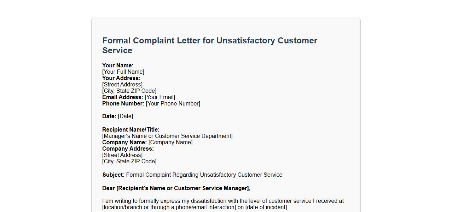Click the "Company Name:" bold label
Screen dimensions: 452x212
click(x=124, y=143)
